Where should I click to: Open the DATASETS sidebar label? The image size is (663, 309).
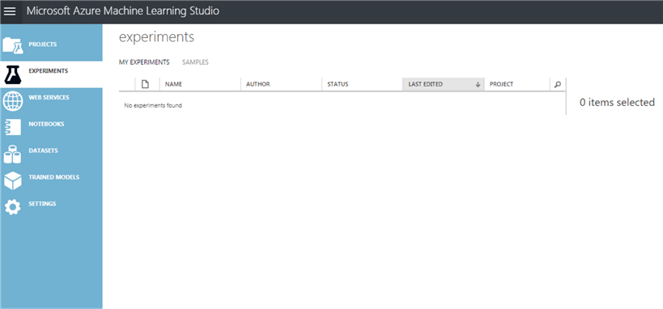pyautogui.click(x=43, y=150)
